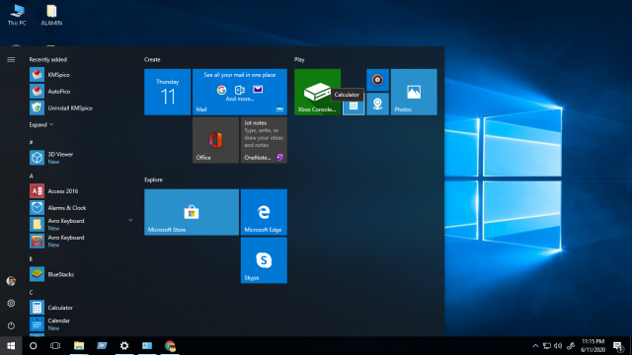Open Start menu hamburger navigation
Viewport: 632px width, 355px height.
pyautogui.click(x=11, y=59)
